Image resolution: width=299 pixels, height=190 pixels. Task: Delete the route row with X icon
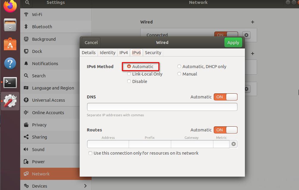pos(234,144)
